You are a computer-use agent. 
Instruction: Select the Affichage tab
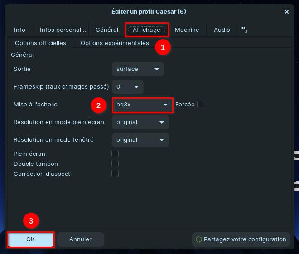(146, 30)
